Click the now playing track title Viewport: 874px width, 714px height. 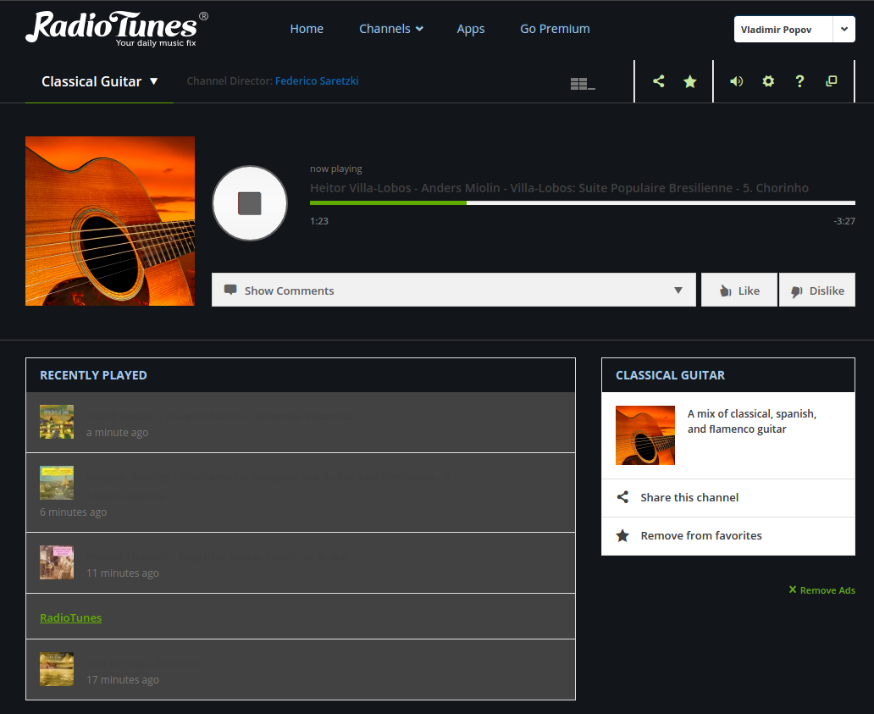[559, 188]
